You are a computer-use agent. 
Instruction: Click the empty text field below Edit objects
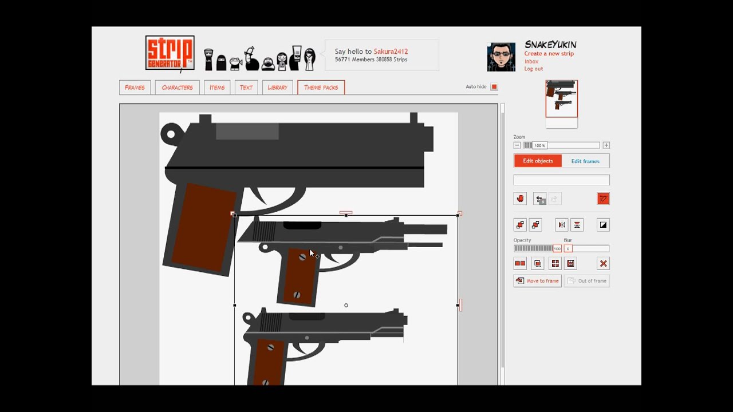(562, 180)
